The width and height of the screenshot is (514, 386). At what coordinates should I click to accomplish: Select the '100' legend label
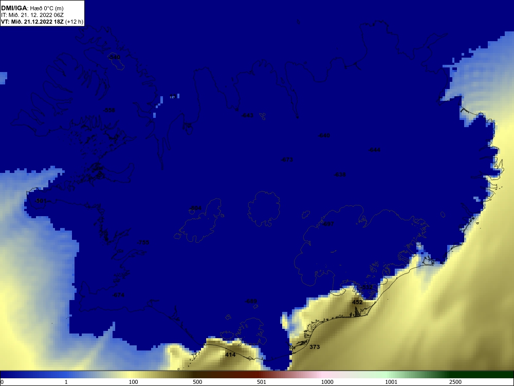[x=134, y=382]
